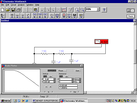The height and width of the screenshot is (103, 137).
Task: Click the Print toolbar icon
Action: (x=18, y=10)
